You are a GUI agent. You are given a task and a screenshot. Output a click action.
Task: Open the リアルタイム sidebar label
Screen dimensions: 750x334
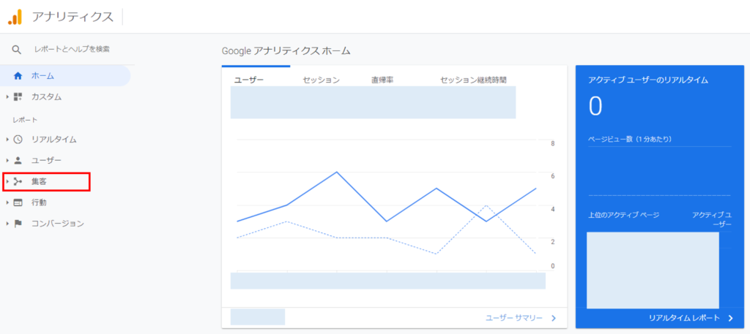[54, 140]
